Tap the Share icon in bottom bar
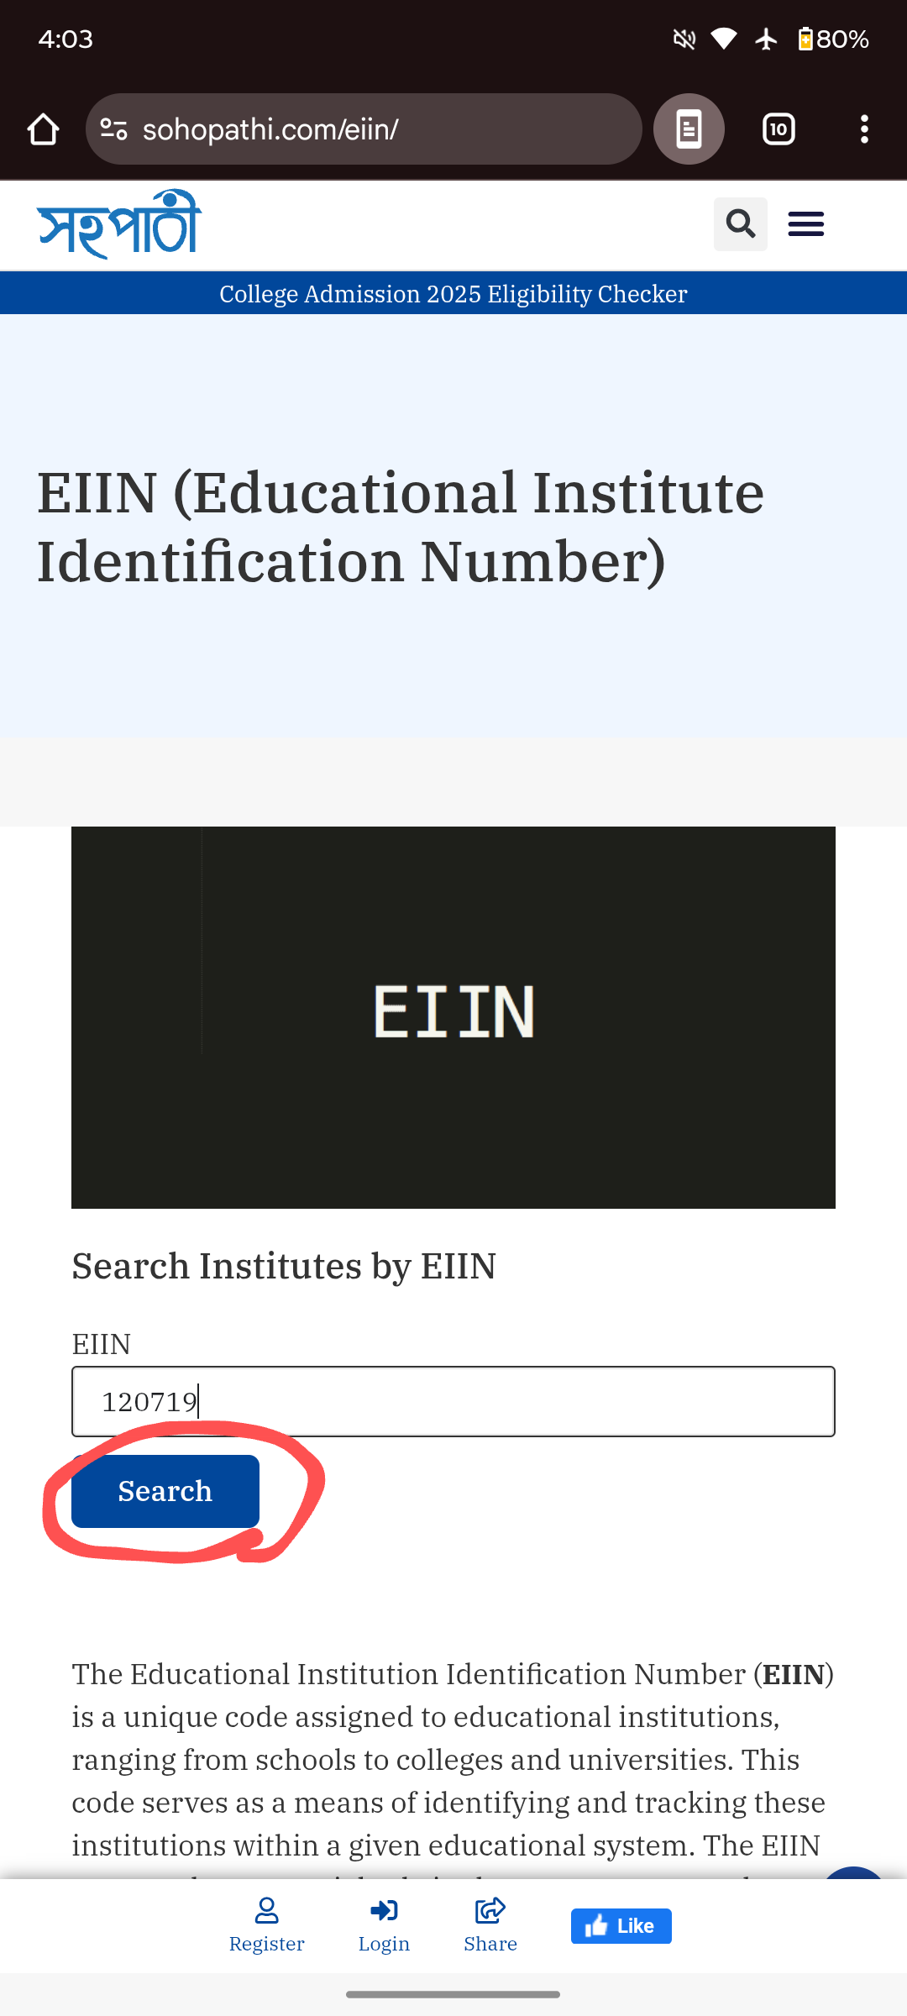This screenshot has height=2016, width=907. [490, 1912]
